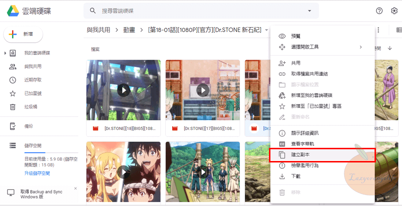Expand the 我的雲端硬碟 tree arrow
This screenshot has width=402, height=206.
(x=5, y=53)
